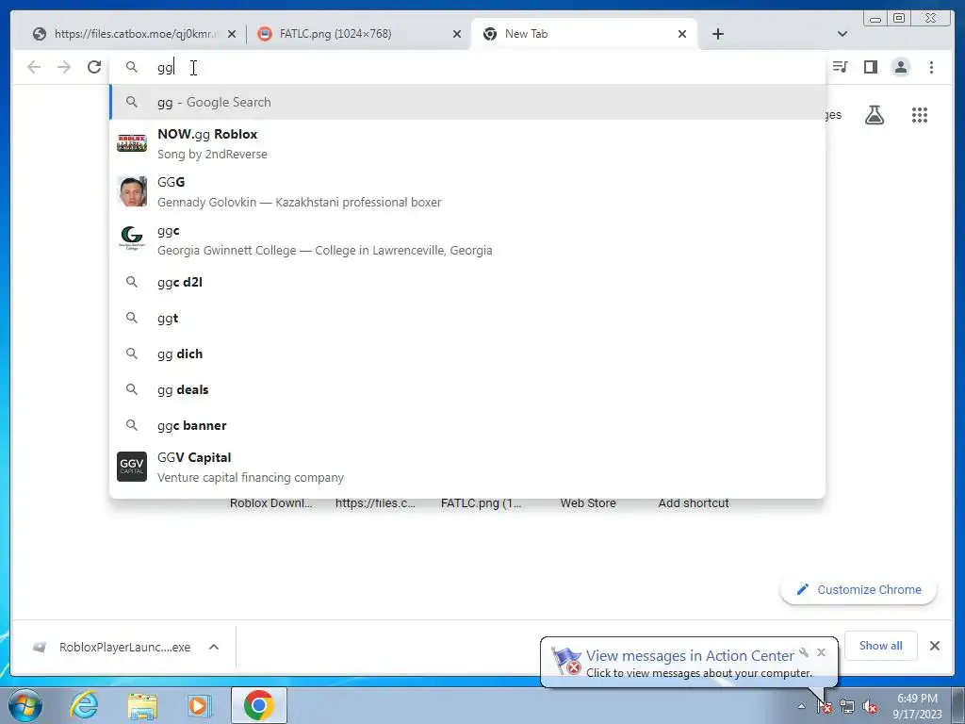Click the Action Center flag tray icon
Image resolution: width=965 pixels, height=724 pixels.
(825, 707)
